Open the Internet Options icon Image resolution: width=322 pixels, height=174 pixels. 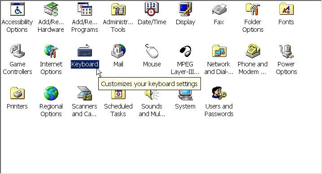coord(51,51)
